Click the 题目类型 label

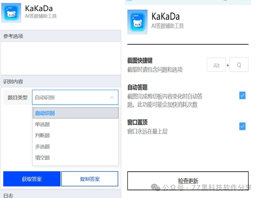point(17,97)
